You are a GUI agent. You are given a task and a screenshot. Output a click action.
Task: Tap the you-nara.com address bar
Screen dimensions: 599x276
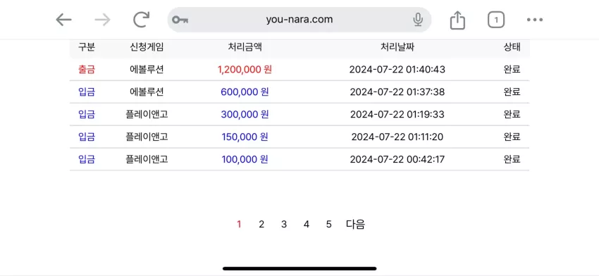point(299,20)
